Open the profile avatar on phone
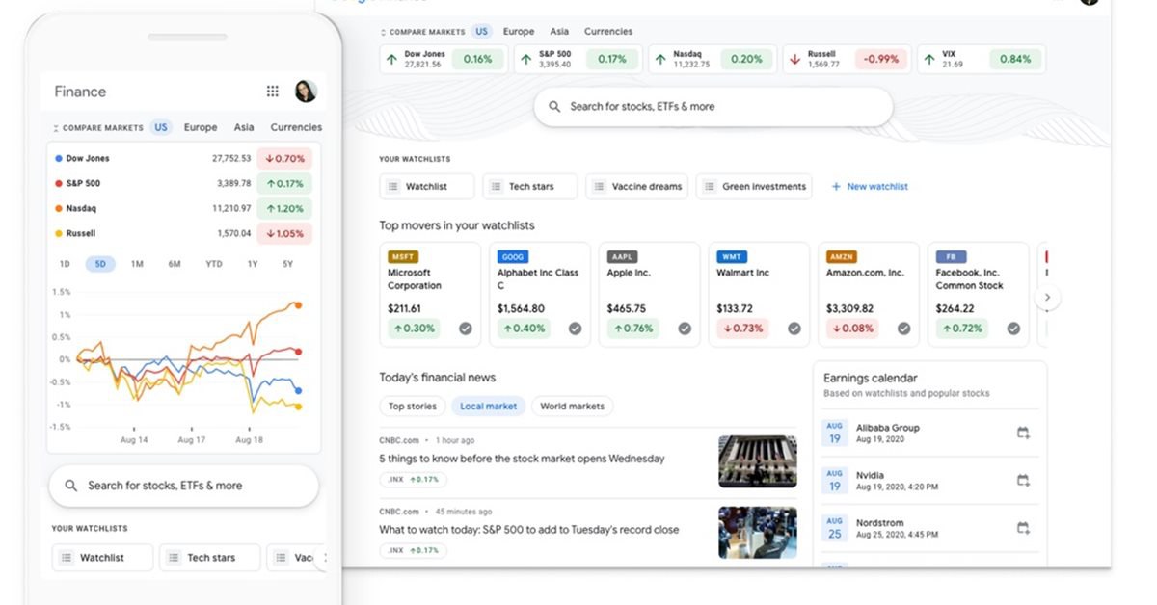 (x=306, y=92)
